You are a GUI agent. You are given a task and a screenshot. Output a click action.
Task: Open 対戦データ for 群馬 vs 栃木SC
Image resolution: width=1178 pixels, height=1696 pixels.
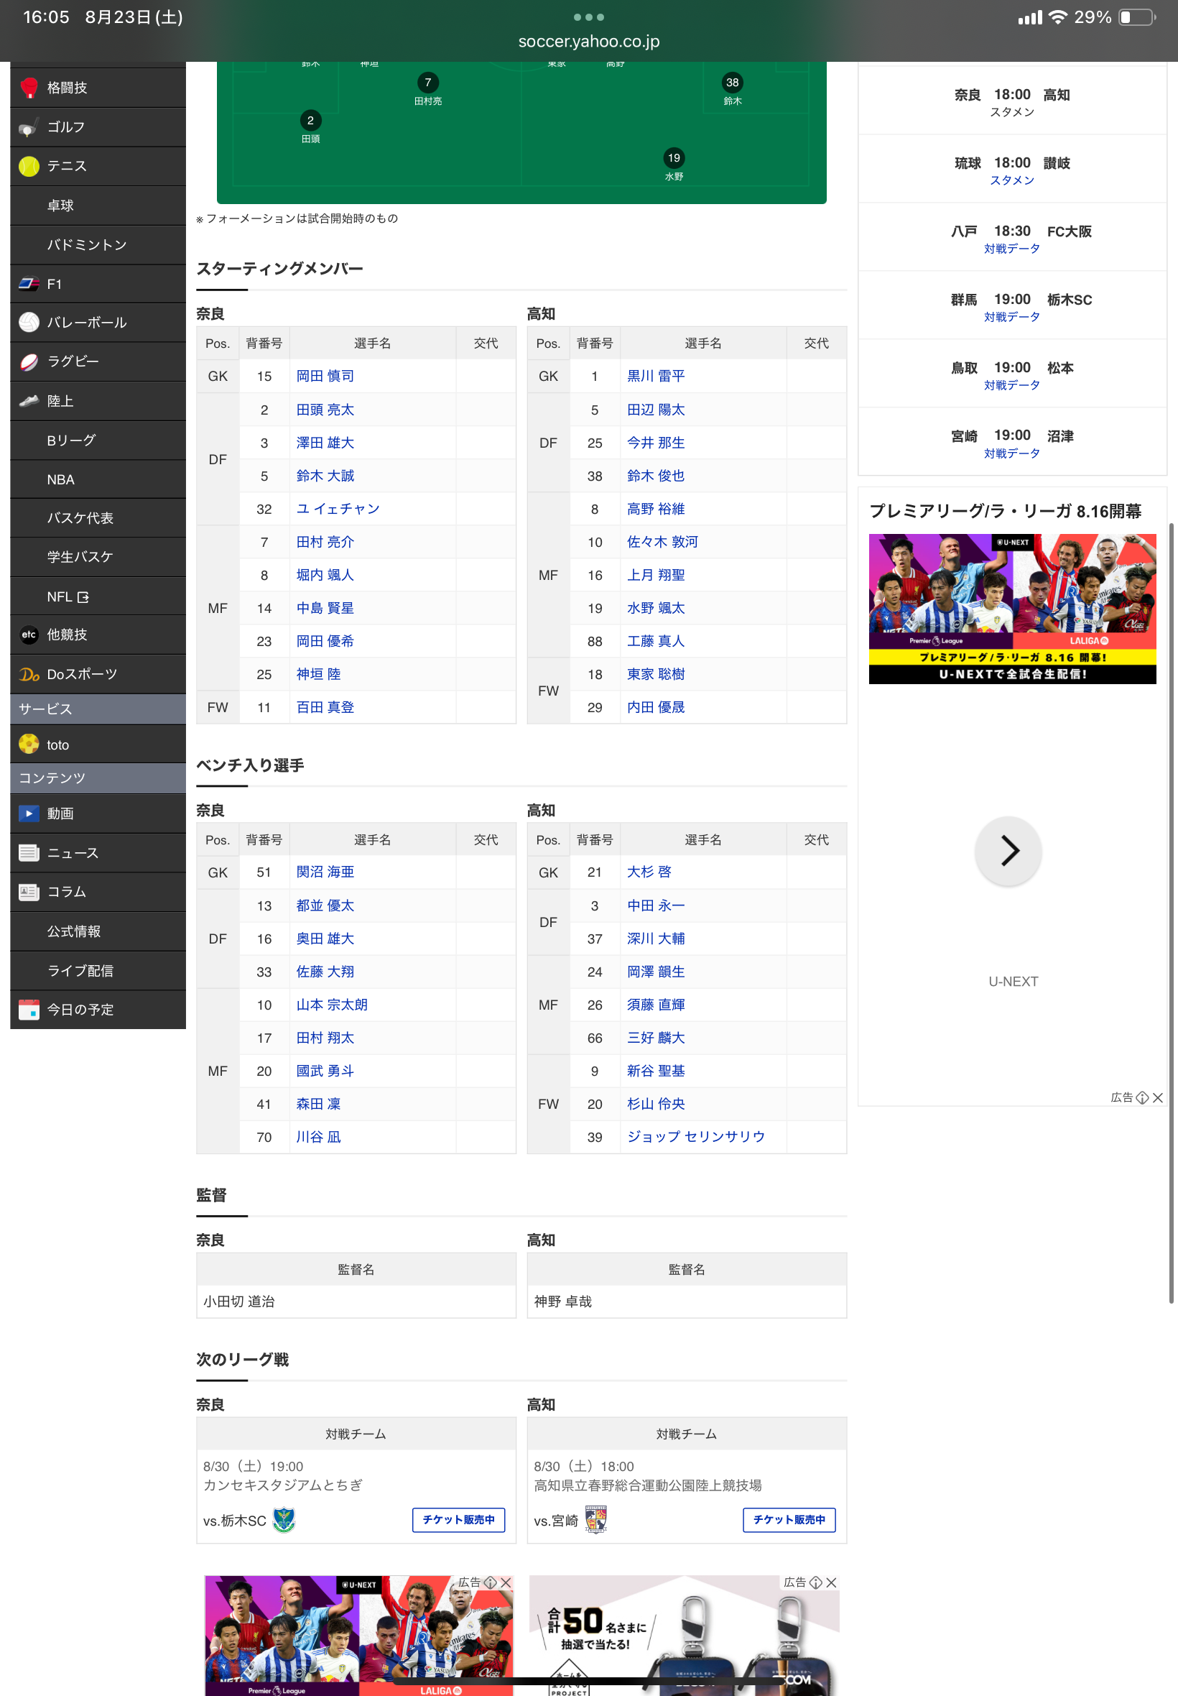(1011, 317)
